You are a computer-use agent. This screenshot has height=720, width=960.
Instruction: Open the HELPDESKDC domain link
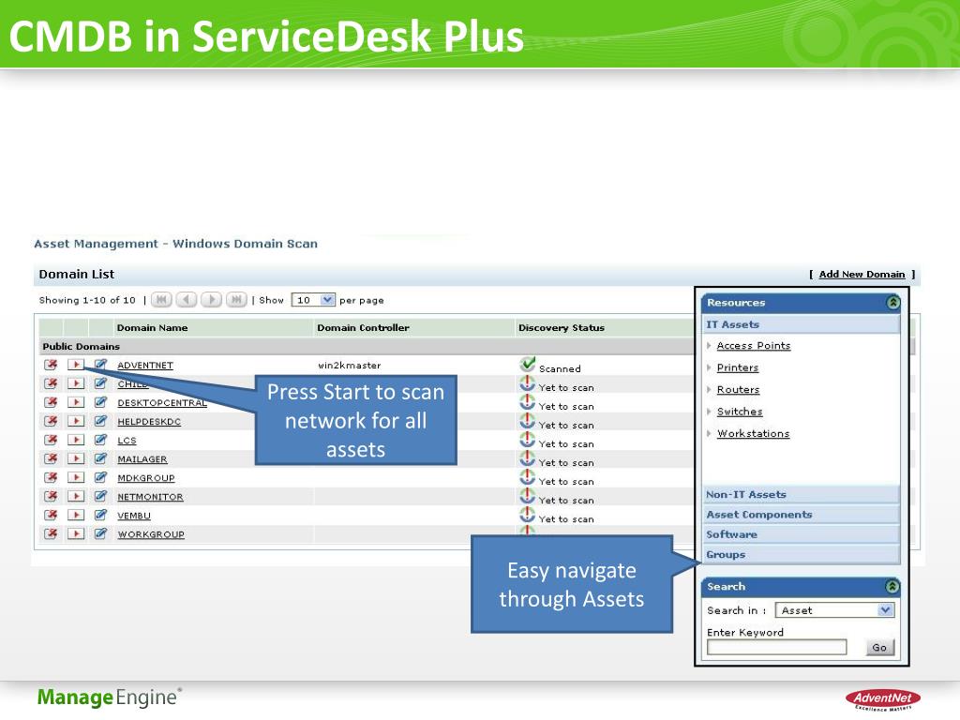[x=149, y=422]
